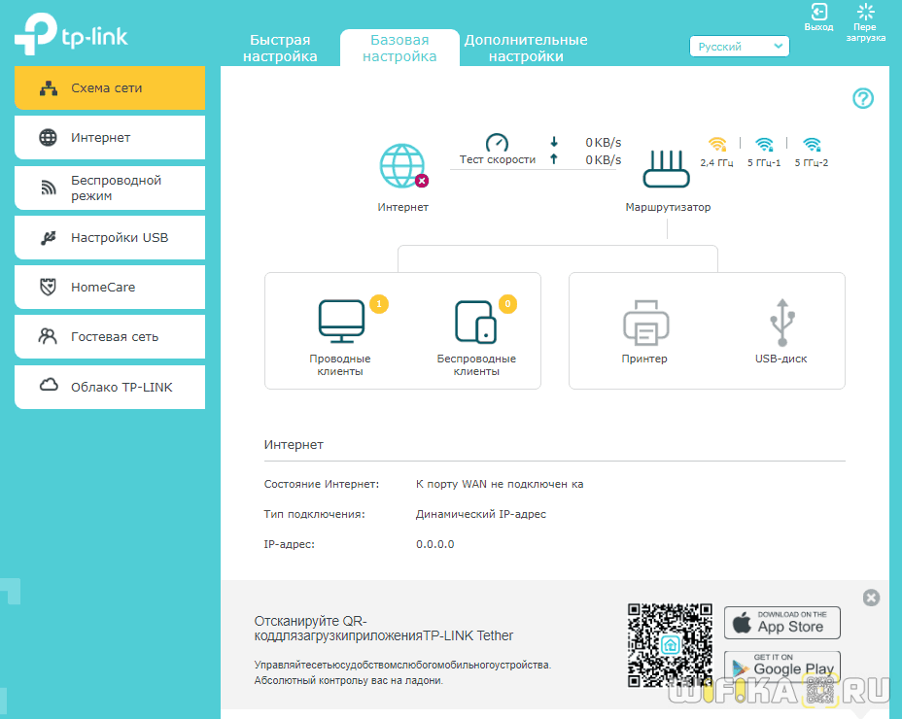The image size is (902, 719).
Task: Click the USB-диск icon
Action: [x=781, y=324]
